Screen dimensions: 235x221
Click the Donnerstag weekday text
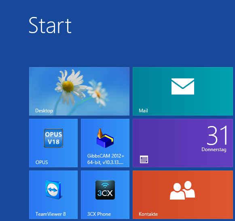point(214,149)
